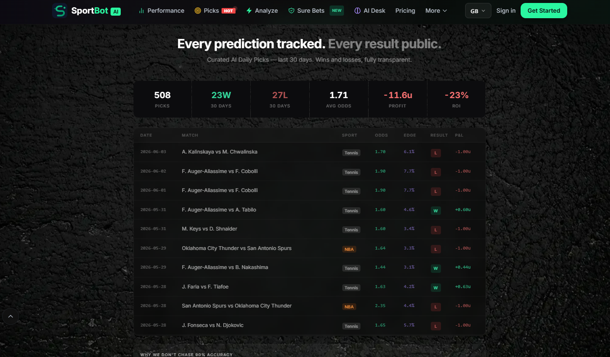Click the 1.71 AVG ODDS stat
610x357 pixels.
[339, 99]
